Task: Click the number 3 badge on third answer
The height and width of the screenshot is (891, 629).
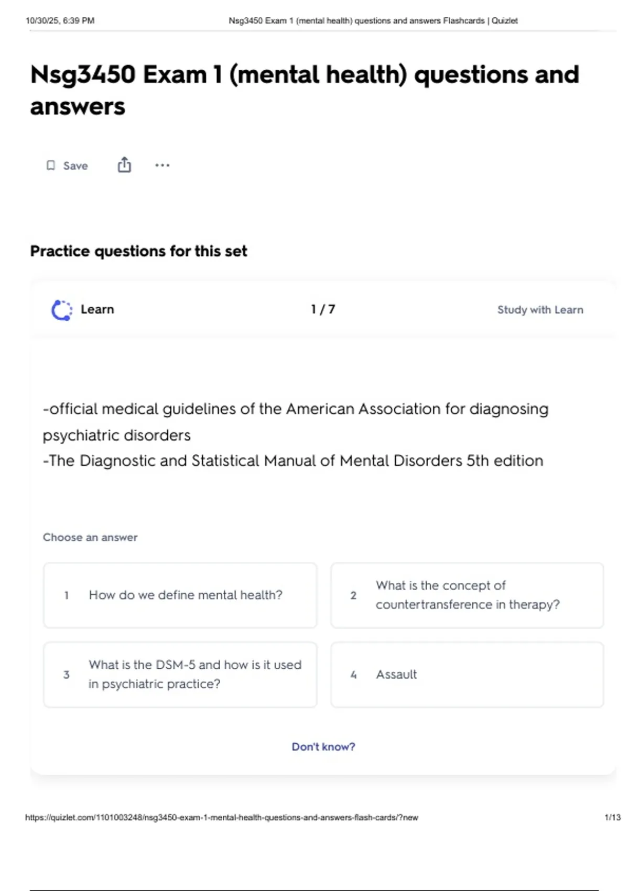Action: click(67, 675)
